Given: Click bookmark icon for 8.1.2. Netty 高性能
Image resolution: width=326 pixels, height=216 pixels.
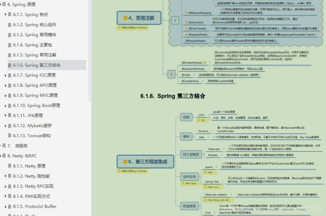Looking at the screenshot, I should [9, 176].
